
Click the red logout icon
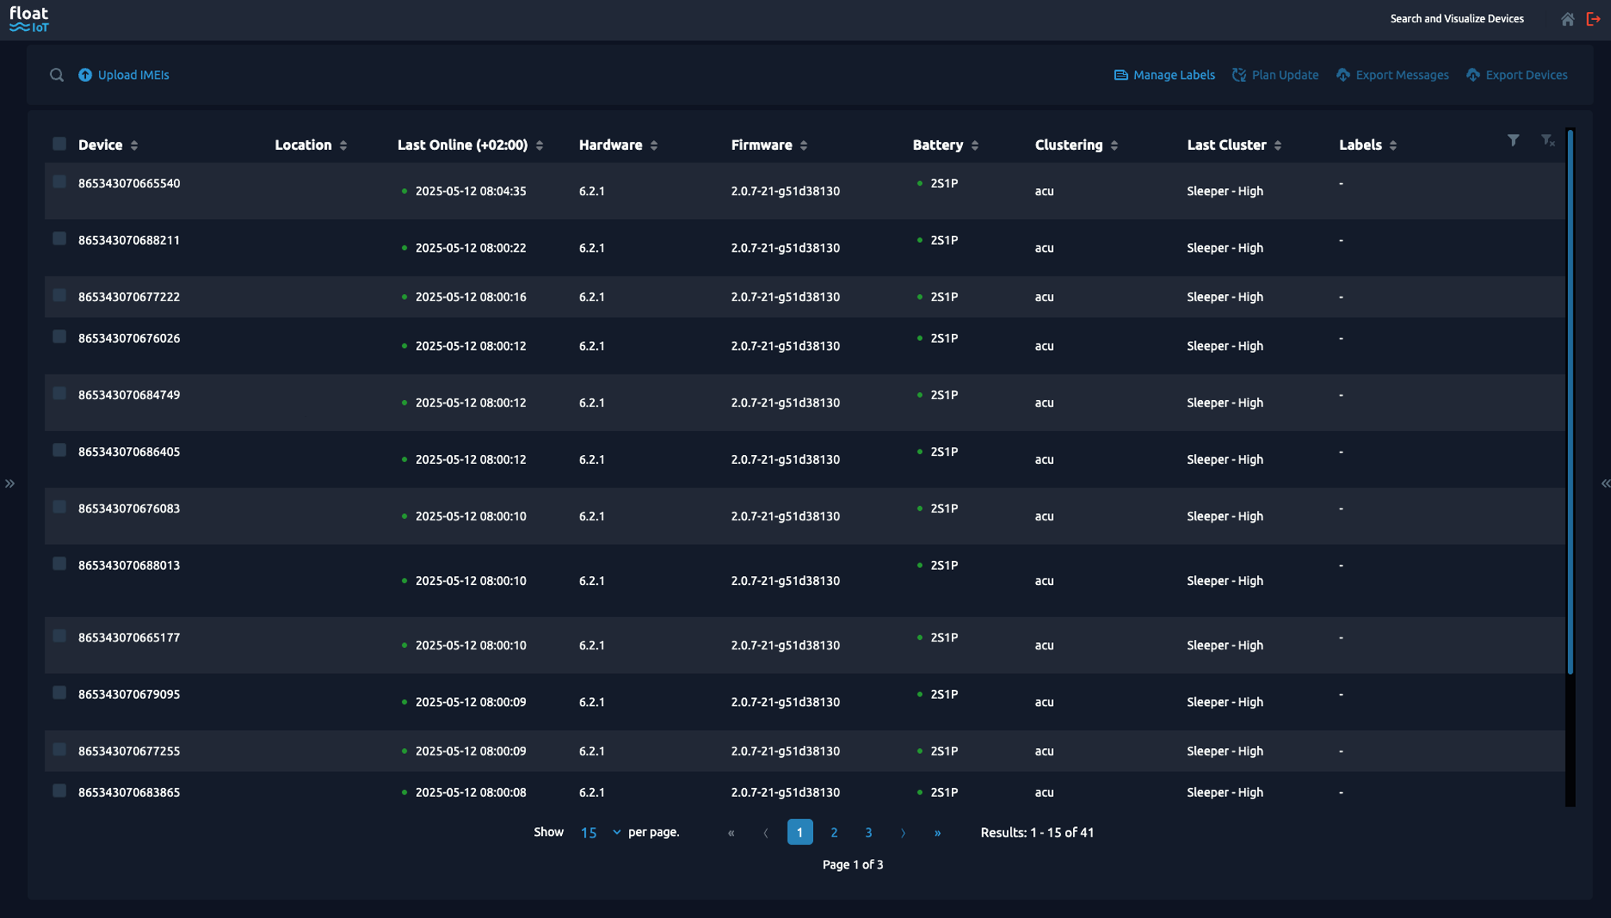tap(1593, 19)
